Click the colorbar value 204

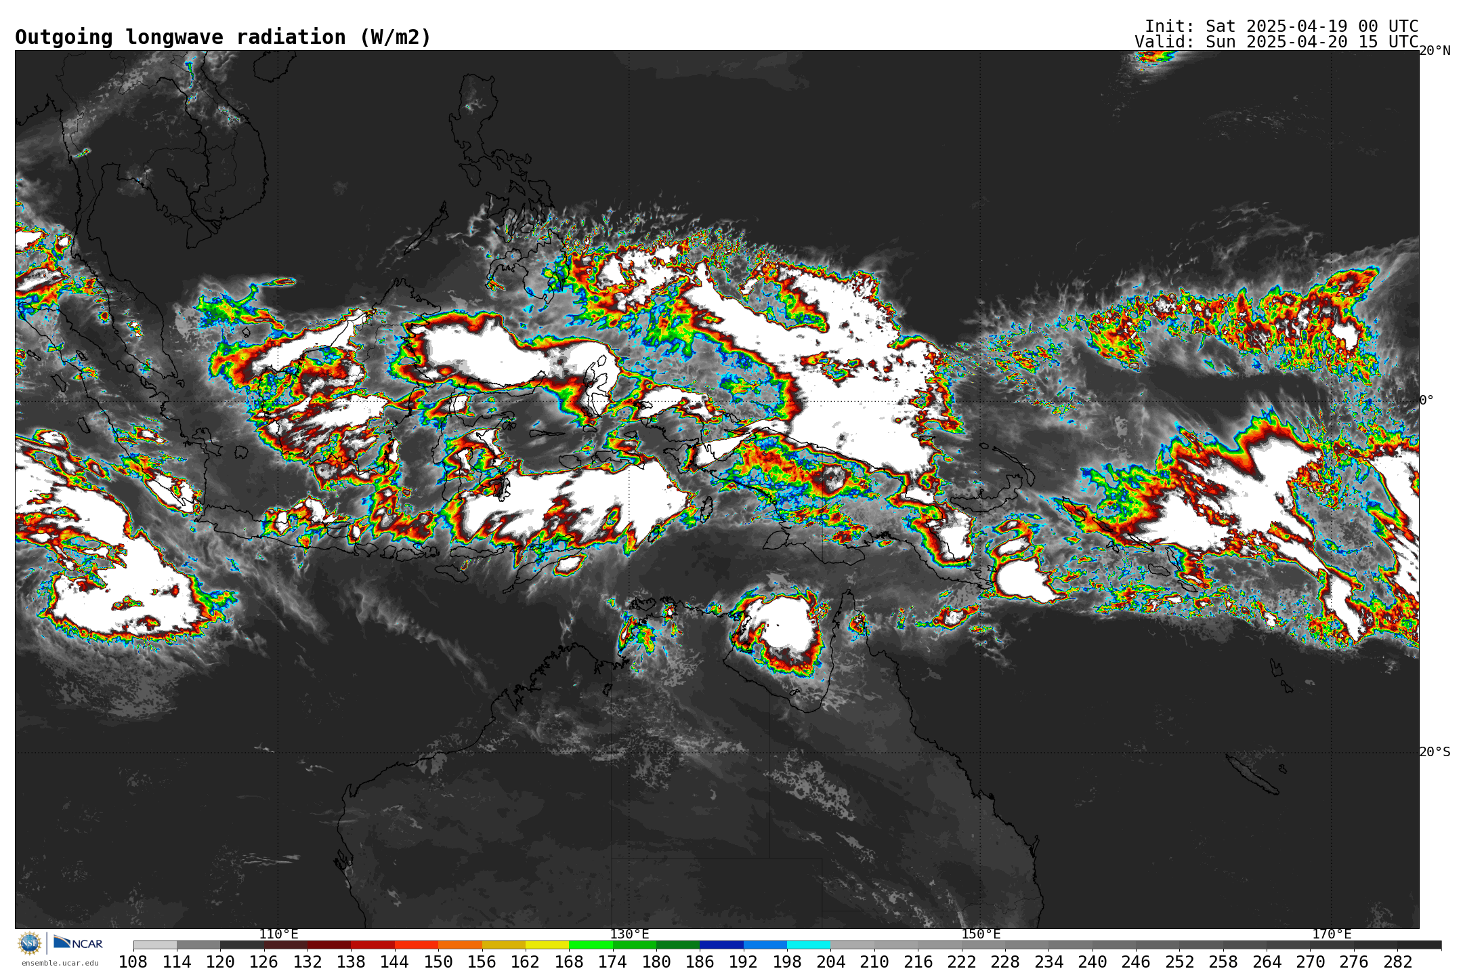point(830,962)
